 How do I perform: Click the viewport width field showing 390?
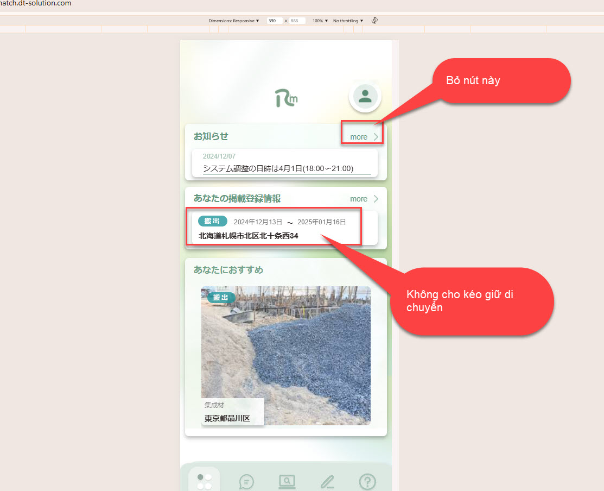tap(274, 21)
